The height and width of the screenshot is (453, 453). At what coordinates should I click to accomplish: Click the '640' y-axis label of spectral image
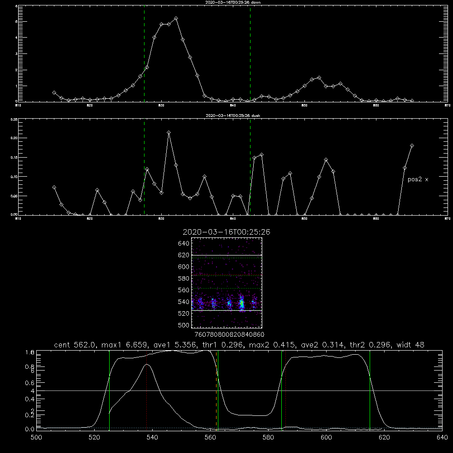183,244
